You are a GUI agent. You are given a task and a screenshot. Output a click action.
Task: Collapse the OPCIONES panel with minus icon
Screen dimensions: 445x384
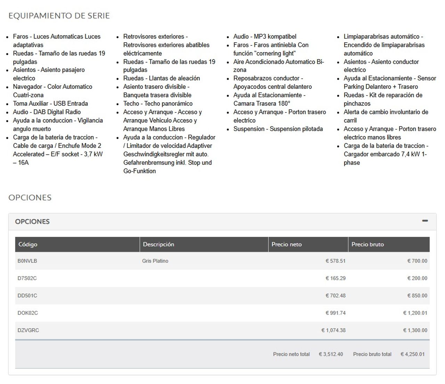pos(425,221)
